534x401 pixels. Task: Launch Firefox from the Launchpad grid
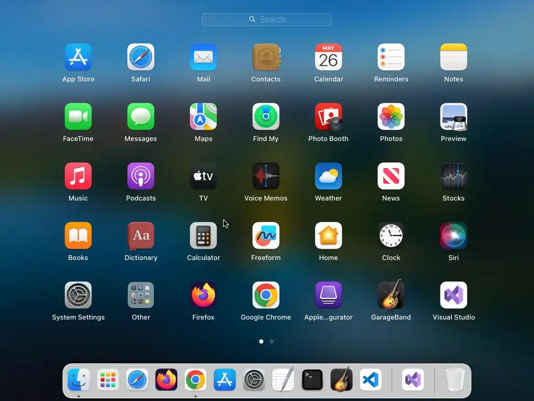(x=203, y=295)
